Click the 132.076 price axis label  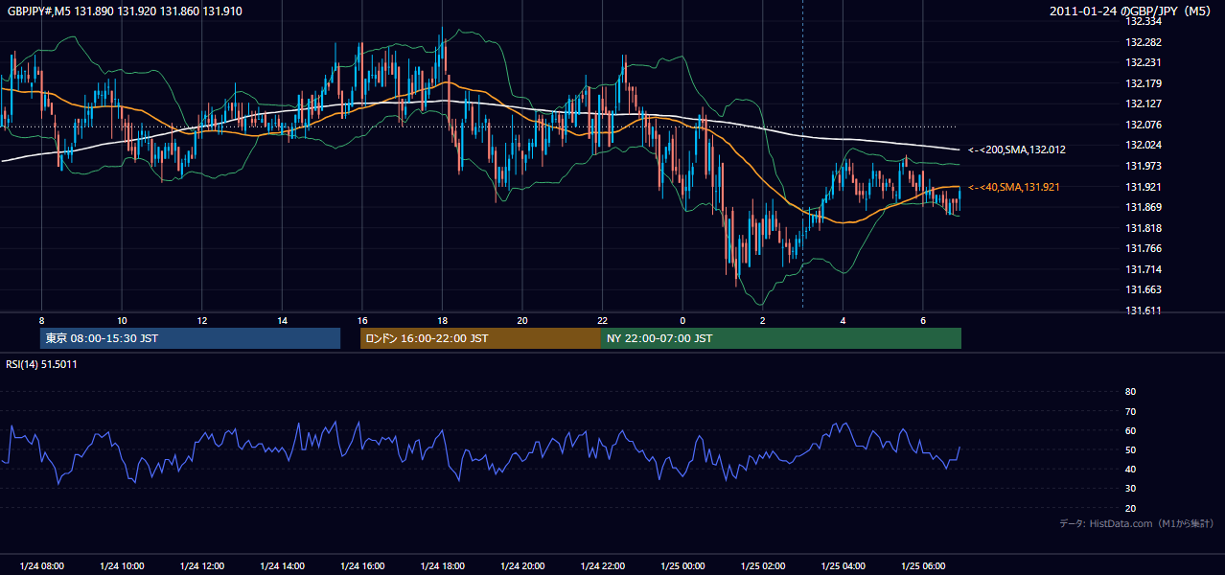(x=1144, y=125)
